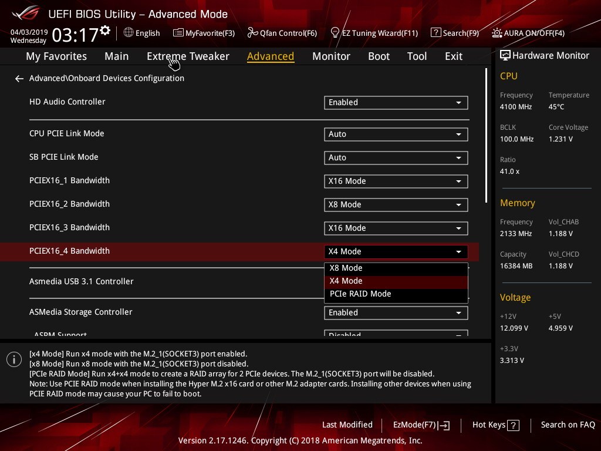Open the MyFavorite list icon
Screen dimensions: 601x451
click(x=178, y=33)
